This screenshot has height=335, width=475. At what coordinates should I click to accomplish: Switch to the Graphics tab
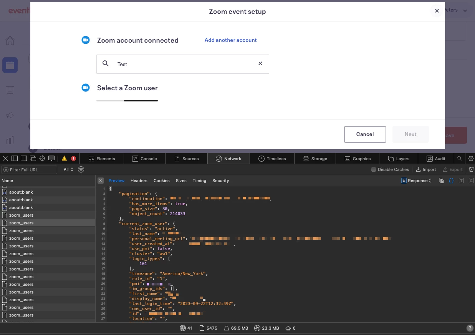pyautogui.click(x=357, y=158)
